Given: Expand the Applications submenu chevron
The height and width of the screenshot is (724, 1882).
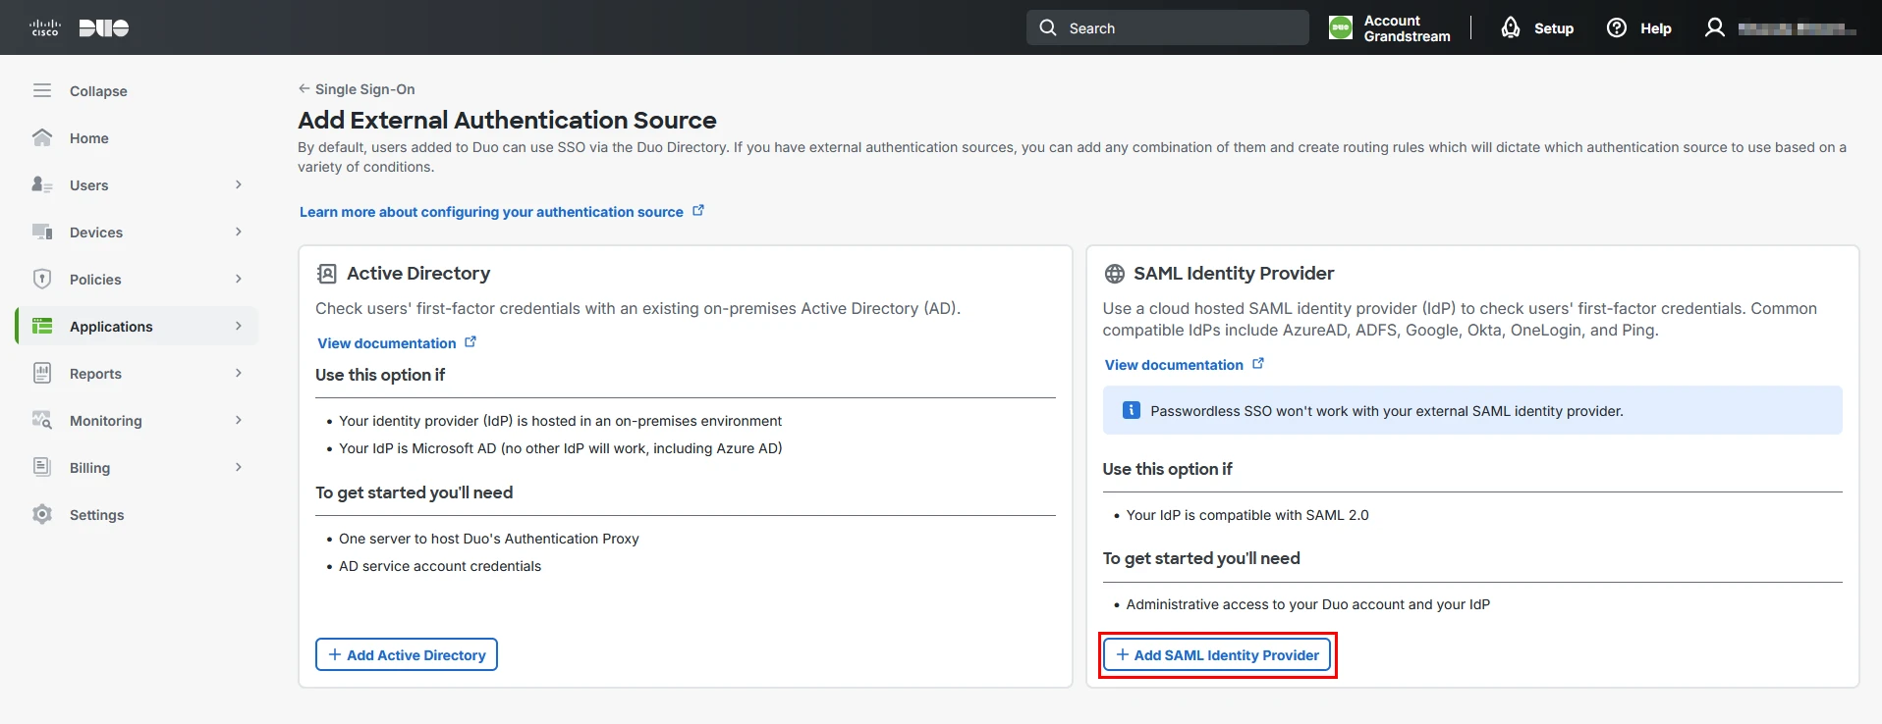Looking at the screenshot, I should coord(239,326).
